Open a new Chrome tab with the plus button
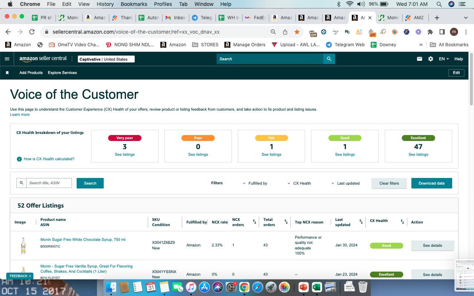The height and width of the screenshot is (296, 474). (x=437, y=18)
